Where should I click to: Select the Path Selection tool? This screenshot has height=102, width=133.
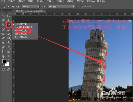(x=3, y=52)
